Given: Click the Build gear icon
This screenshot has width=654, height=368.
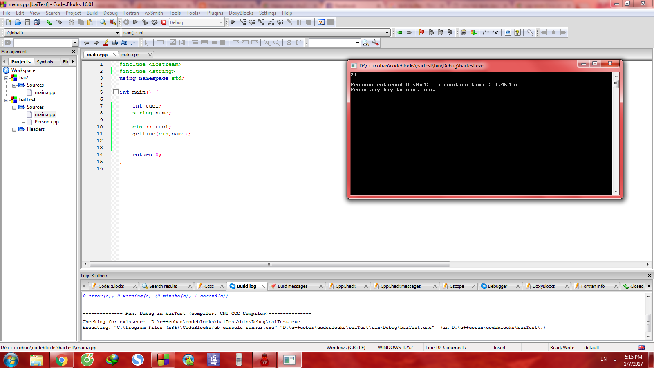Looking at the screenshot, I should tap(126, 22).
